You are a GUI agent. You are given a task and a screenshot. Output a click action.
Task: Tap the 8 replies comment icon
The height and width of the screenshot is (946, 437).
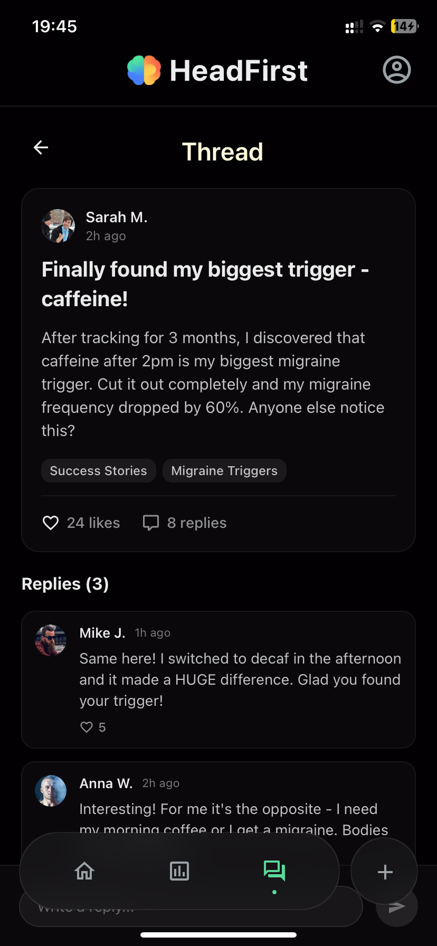[x=151, y=523]
